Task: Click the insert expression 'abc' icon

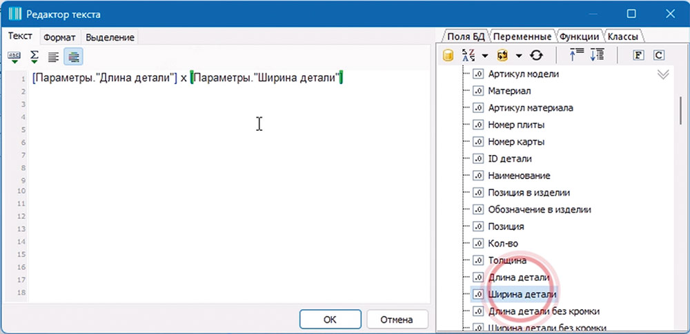Action: [14, 56]
